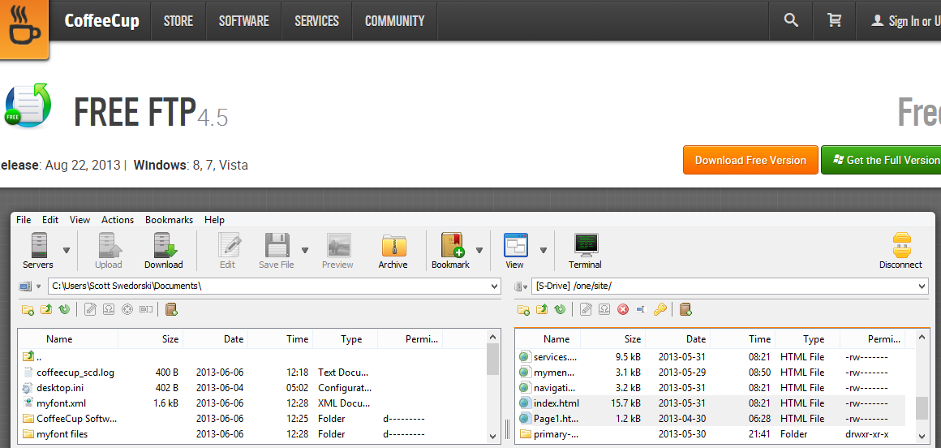Add bookmark icon in local pane toolbar

coord(172,309)
